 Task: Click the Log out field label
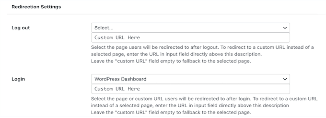(x=17, y=28)
